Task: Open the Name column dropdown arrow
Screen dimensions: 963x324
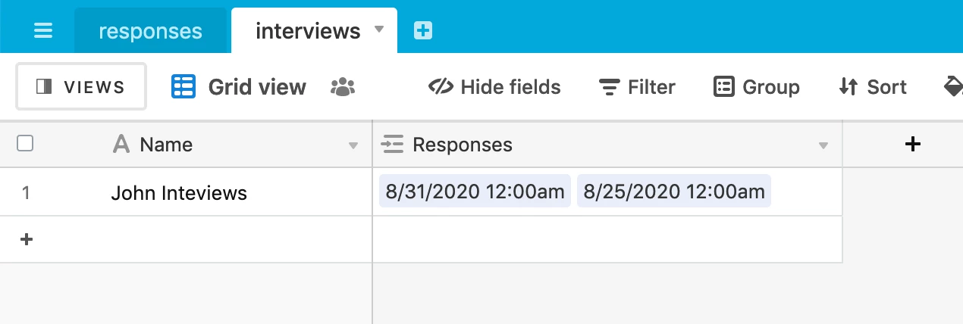Action: pyautogui.click(x=353, y=145)
